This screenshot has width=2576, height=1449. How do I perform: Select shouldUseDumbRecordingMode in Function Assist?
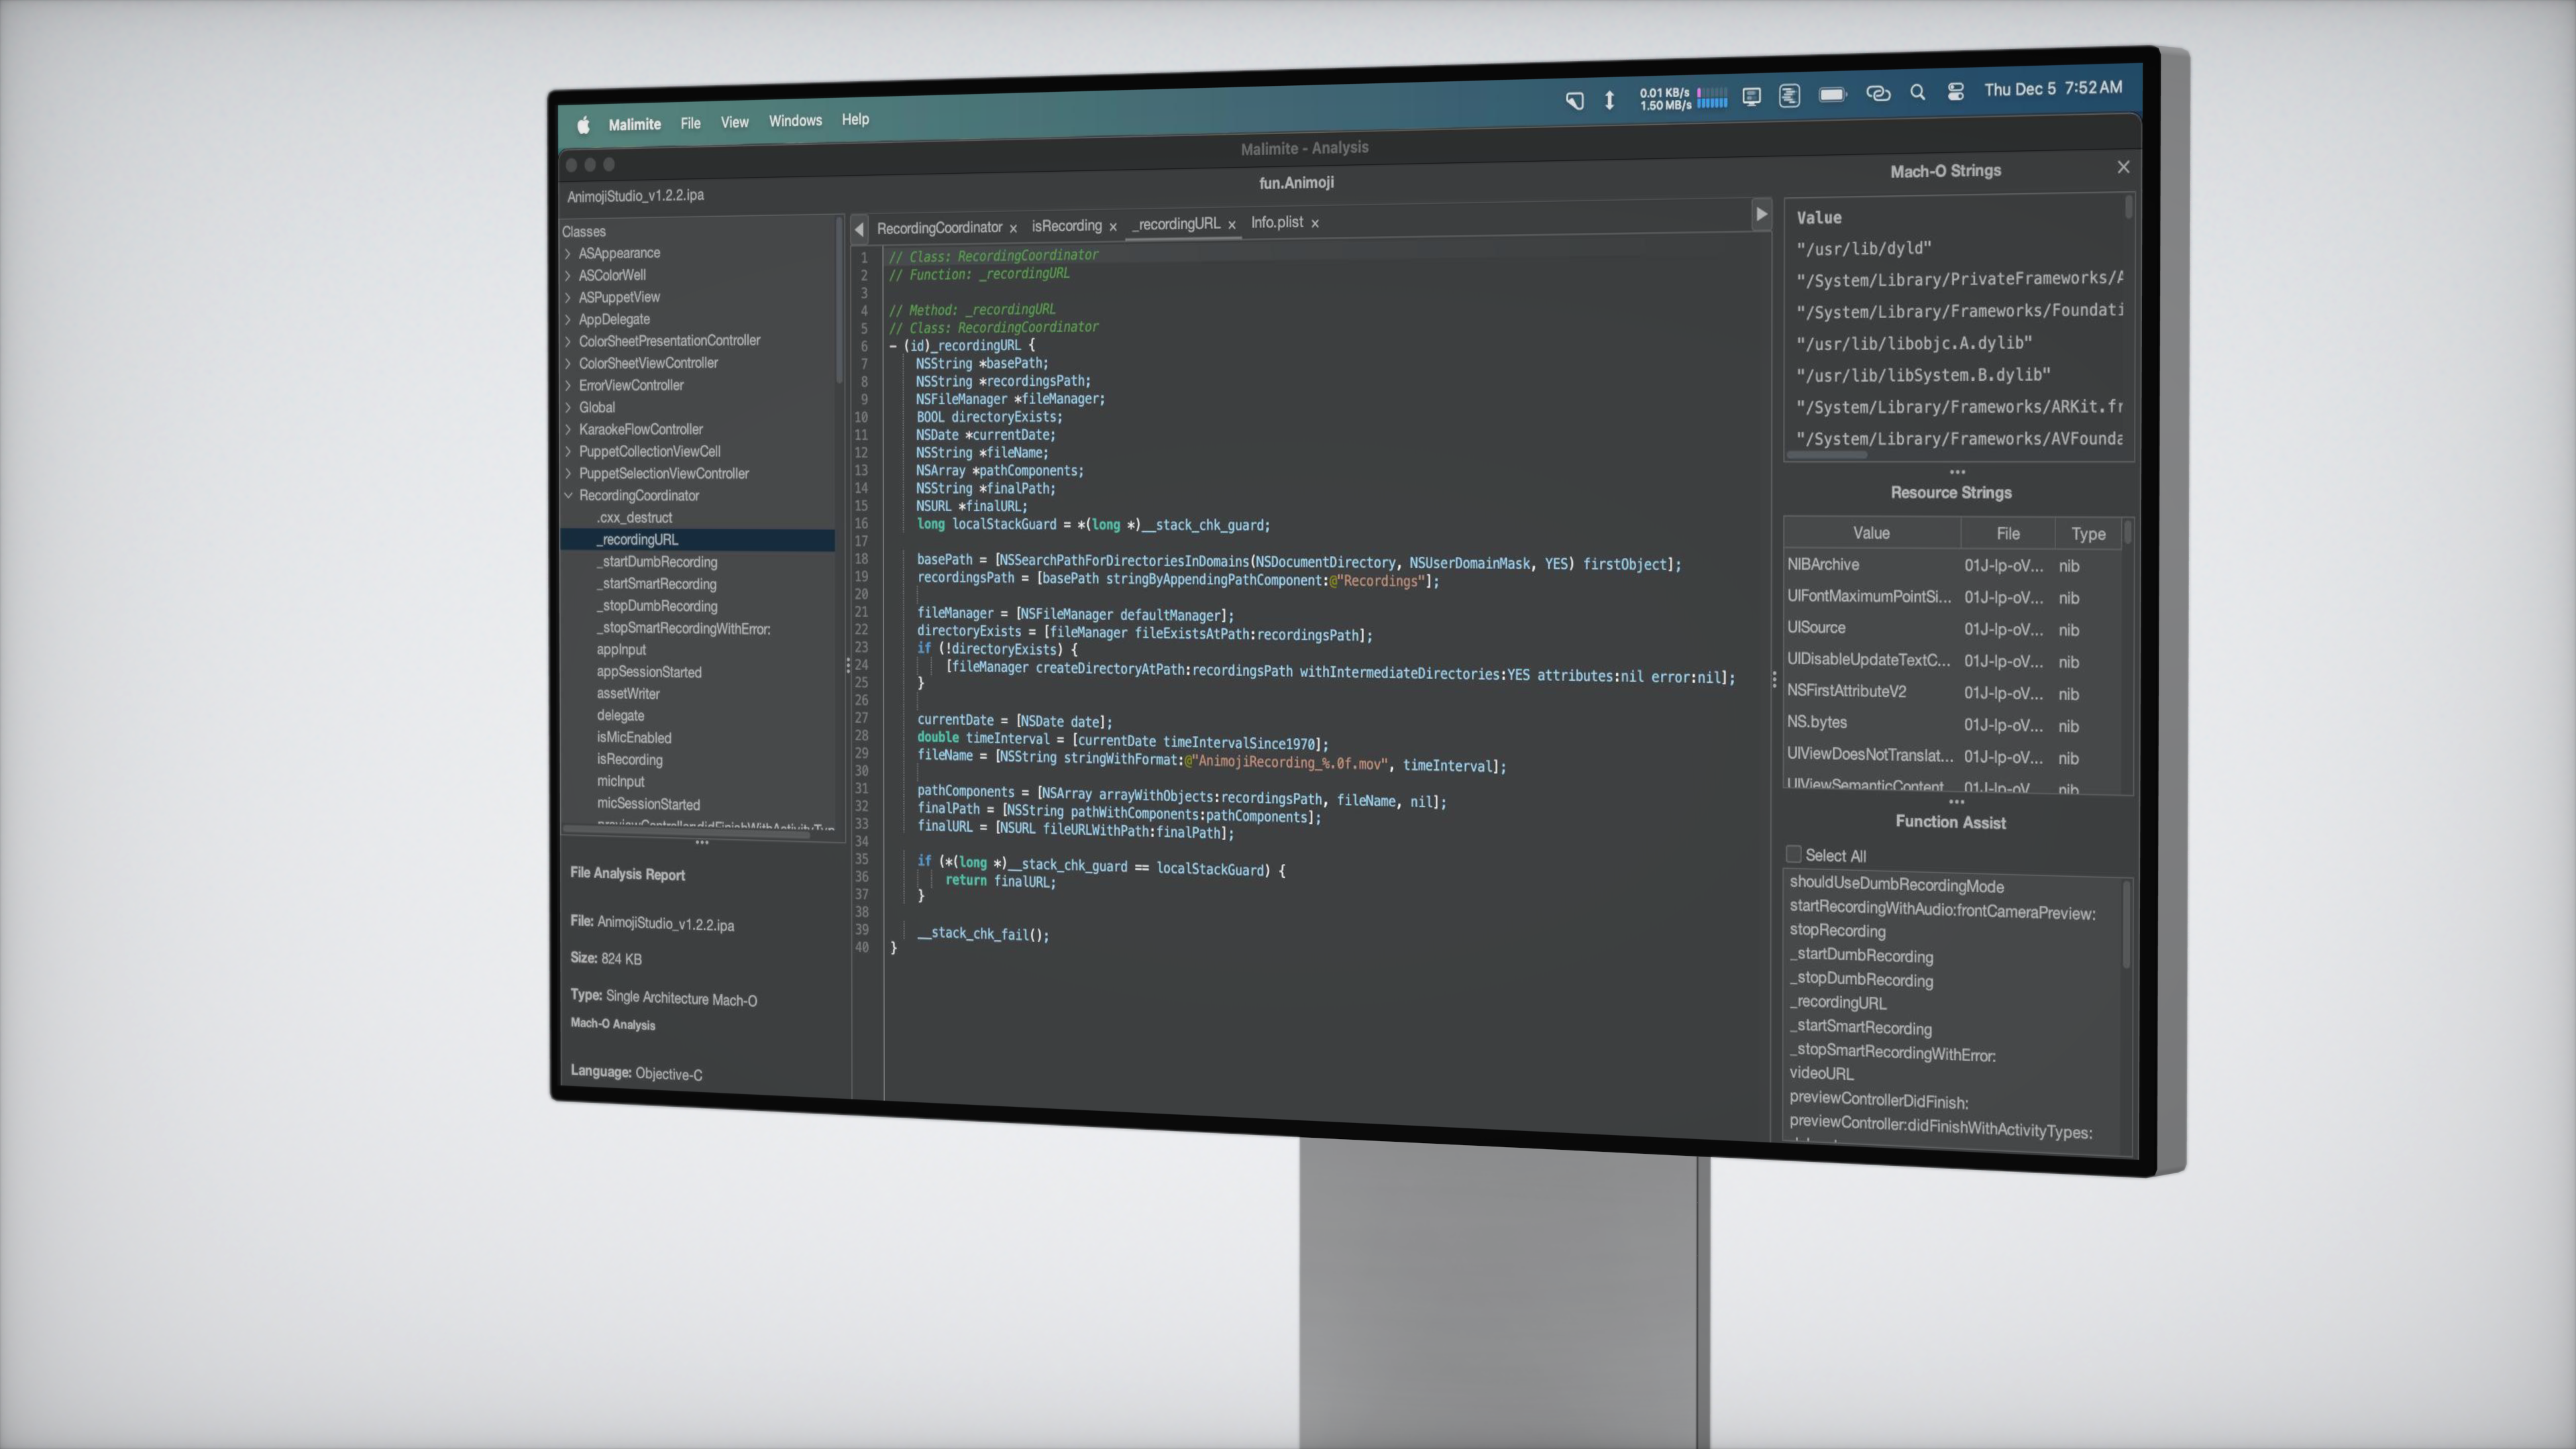click(x=1896, y=886)
